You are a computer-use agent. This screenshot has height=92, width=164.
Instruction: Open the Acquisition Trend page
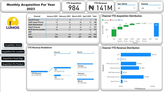13,45
